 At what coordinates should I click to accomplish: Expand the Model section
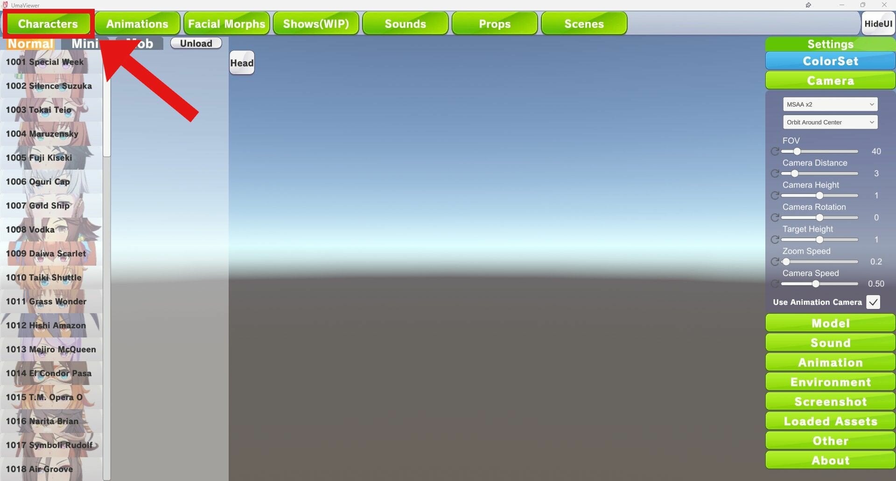tap(830, 323)
